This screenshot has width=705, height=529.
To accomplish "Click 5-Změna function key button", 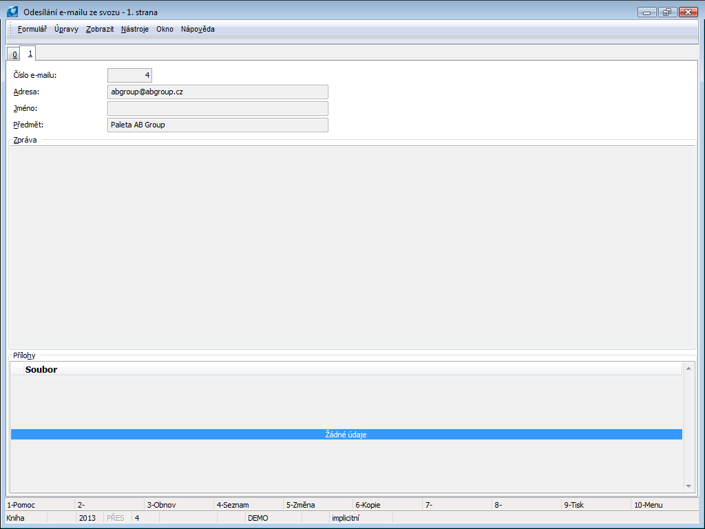I will [x=318, y=505].
